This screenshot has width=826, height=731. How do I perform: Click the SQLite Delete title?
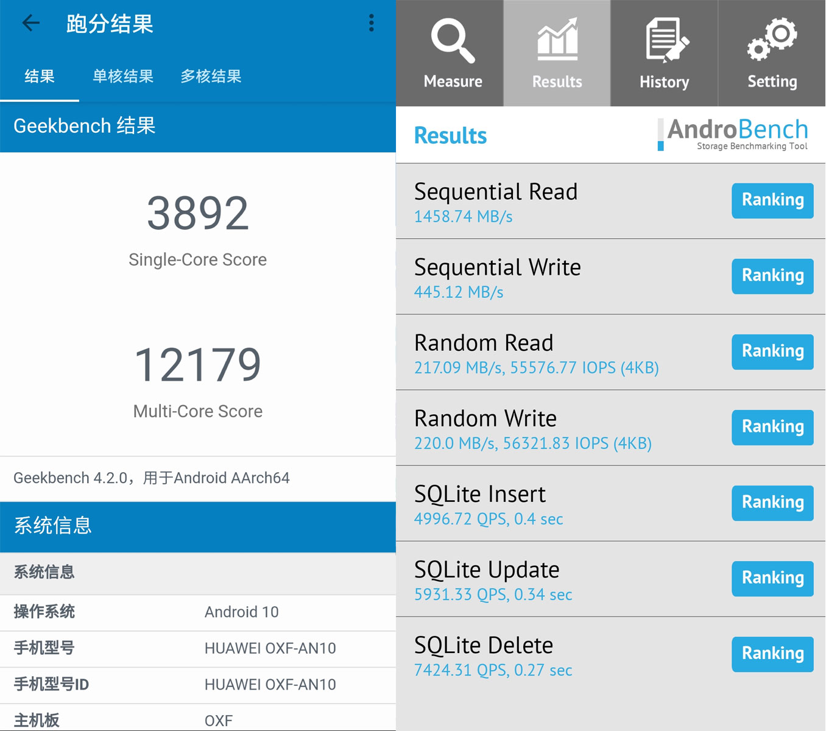(x=484, y=645)
